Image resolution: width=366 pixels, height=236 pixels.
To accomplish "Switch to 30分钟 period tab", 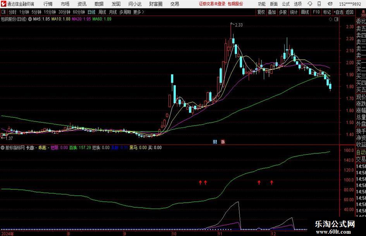I will coord(64,12).
